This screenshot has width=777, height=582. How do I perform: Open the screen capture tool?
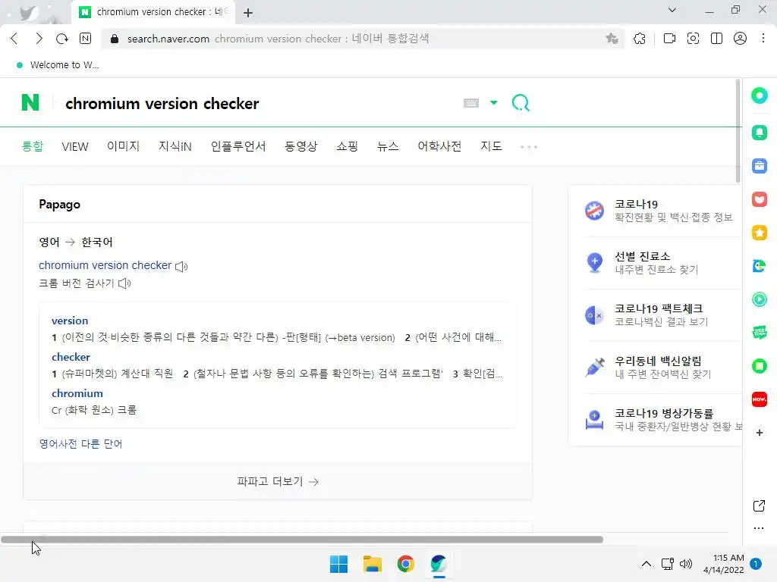pos(693,39)
